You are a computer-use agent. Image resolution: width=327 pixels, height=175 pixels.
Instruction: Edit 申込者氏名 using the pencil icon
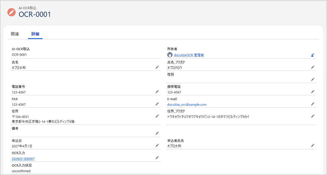coord(312,145)
